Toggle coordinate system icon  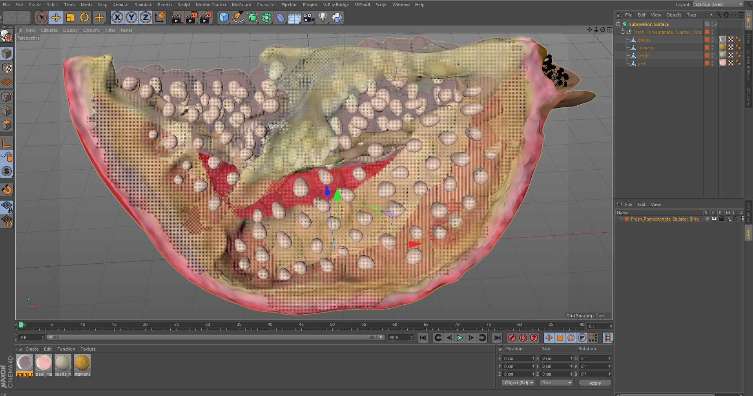coord(160,17)
